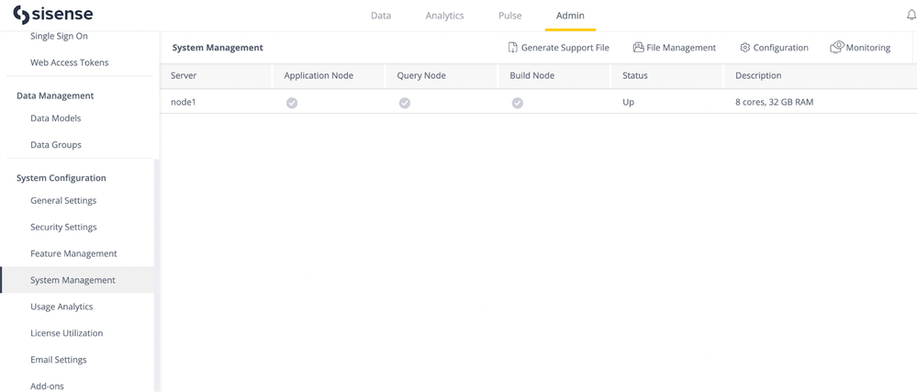Navigate to Usage Analytics page
Screen dimensions: 917x392
[x=62, y=307]
